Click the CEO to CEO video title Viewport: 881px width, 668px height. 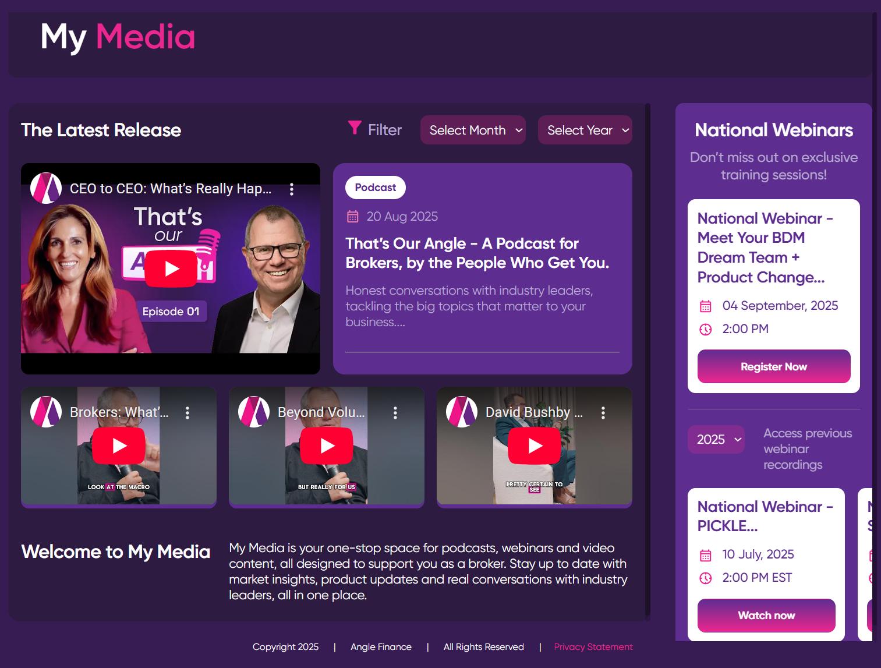(171, 189)
